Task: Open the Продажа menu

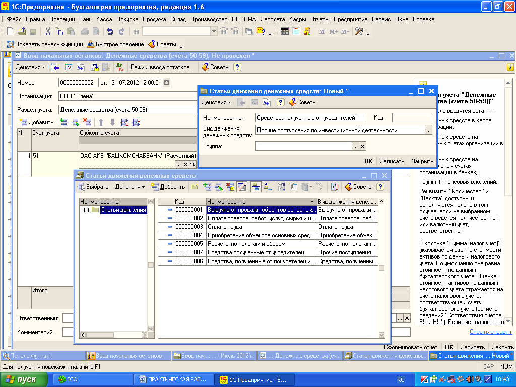Action: (154, 19)
